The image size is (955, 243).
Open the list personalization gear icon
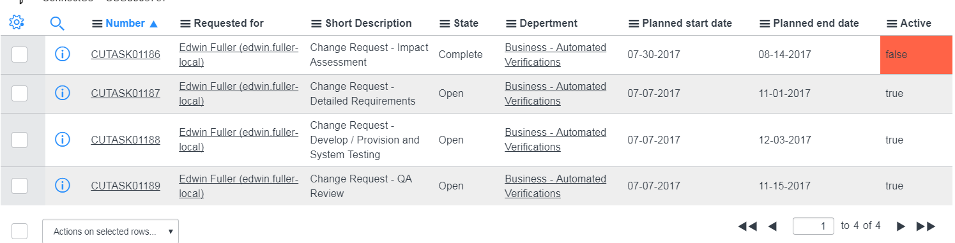[x=17, y=23]
